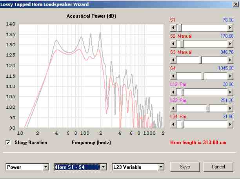
Task: Increase S2 Manual with right arrow
Action: coord(230,44)
